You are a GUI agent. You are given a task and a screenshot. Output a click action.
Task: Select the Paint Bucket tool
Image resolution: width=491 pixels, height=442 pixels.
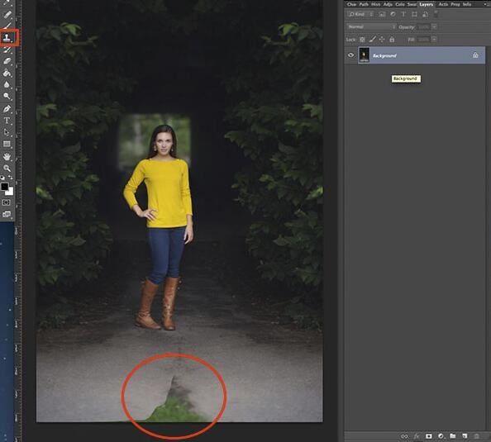[7, 73]
